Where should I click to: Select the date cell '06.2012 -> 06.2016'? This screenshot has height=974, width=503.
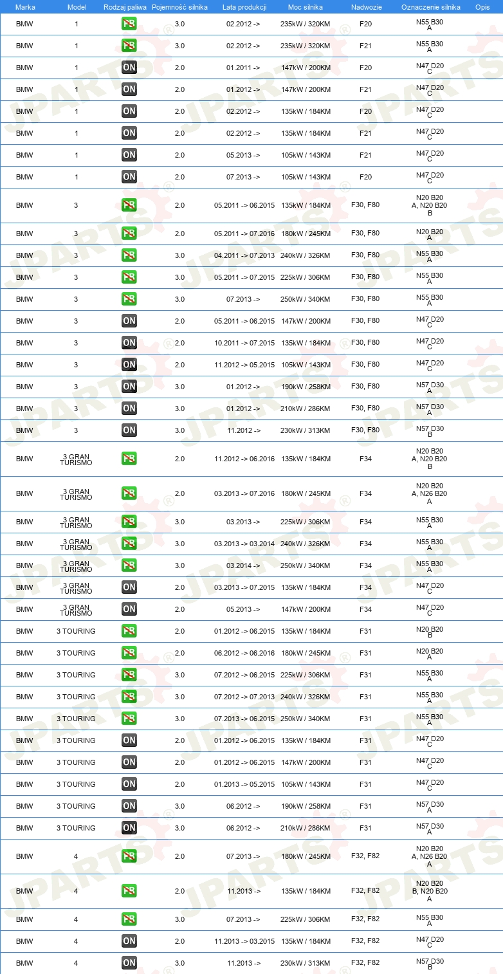click(244, 653)
